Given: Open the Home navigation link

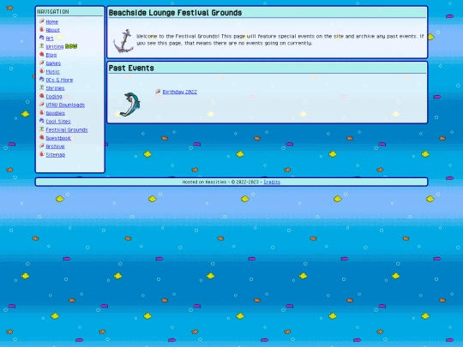Looking at the screenshot, I should pos(52,21).
